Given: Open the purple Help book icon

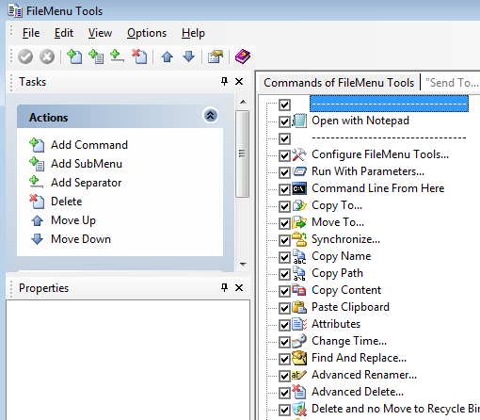Looking at the screenshot, I should click(243, 57).
